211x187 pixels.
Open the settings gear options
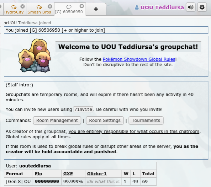click(x=202, y=7)
